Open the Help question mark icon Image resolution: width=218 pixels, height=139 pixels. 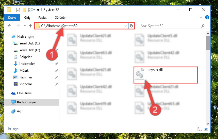pyautogui.click(x=207, y=17)
